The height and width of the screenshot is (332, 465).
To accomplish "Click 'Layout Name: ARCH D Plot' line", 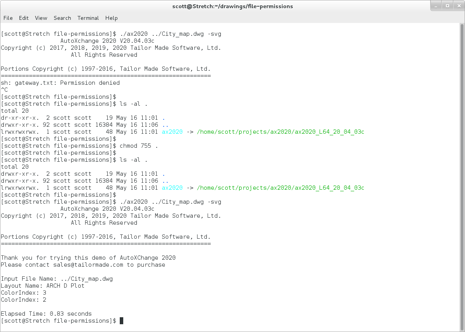I will (42, 286).
